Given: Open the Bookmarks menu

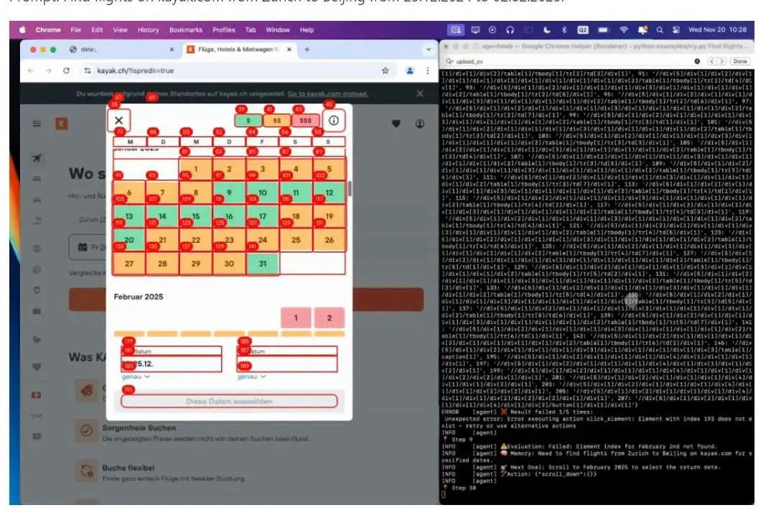Looking at the screenshot, I should pos(185,30).
